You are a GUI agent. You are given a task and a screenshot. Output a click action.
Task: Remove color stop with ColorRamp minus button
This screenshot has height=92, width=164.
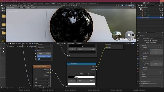pyautogui.click(x=72, y=74)
